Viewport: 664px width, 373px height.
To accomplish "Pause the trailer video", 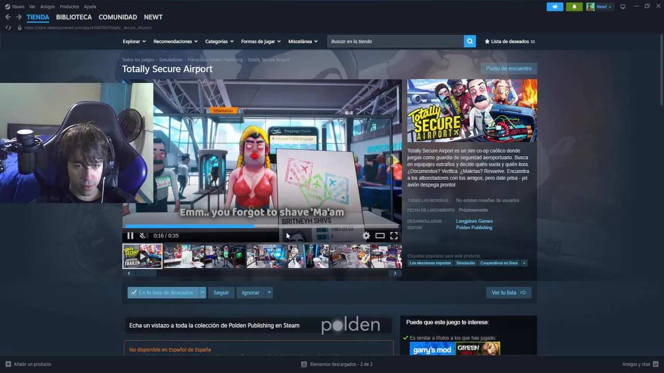I will [130, 236].
